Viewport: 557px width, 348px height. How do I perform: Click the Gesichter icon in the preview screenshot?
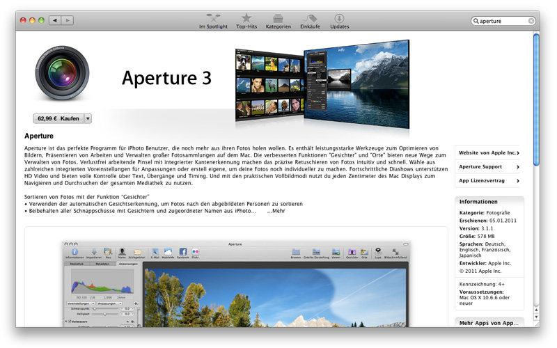click(x=352, y=253)
